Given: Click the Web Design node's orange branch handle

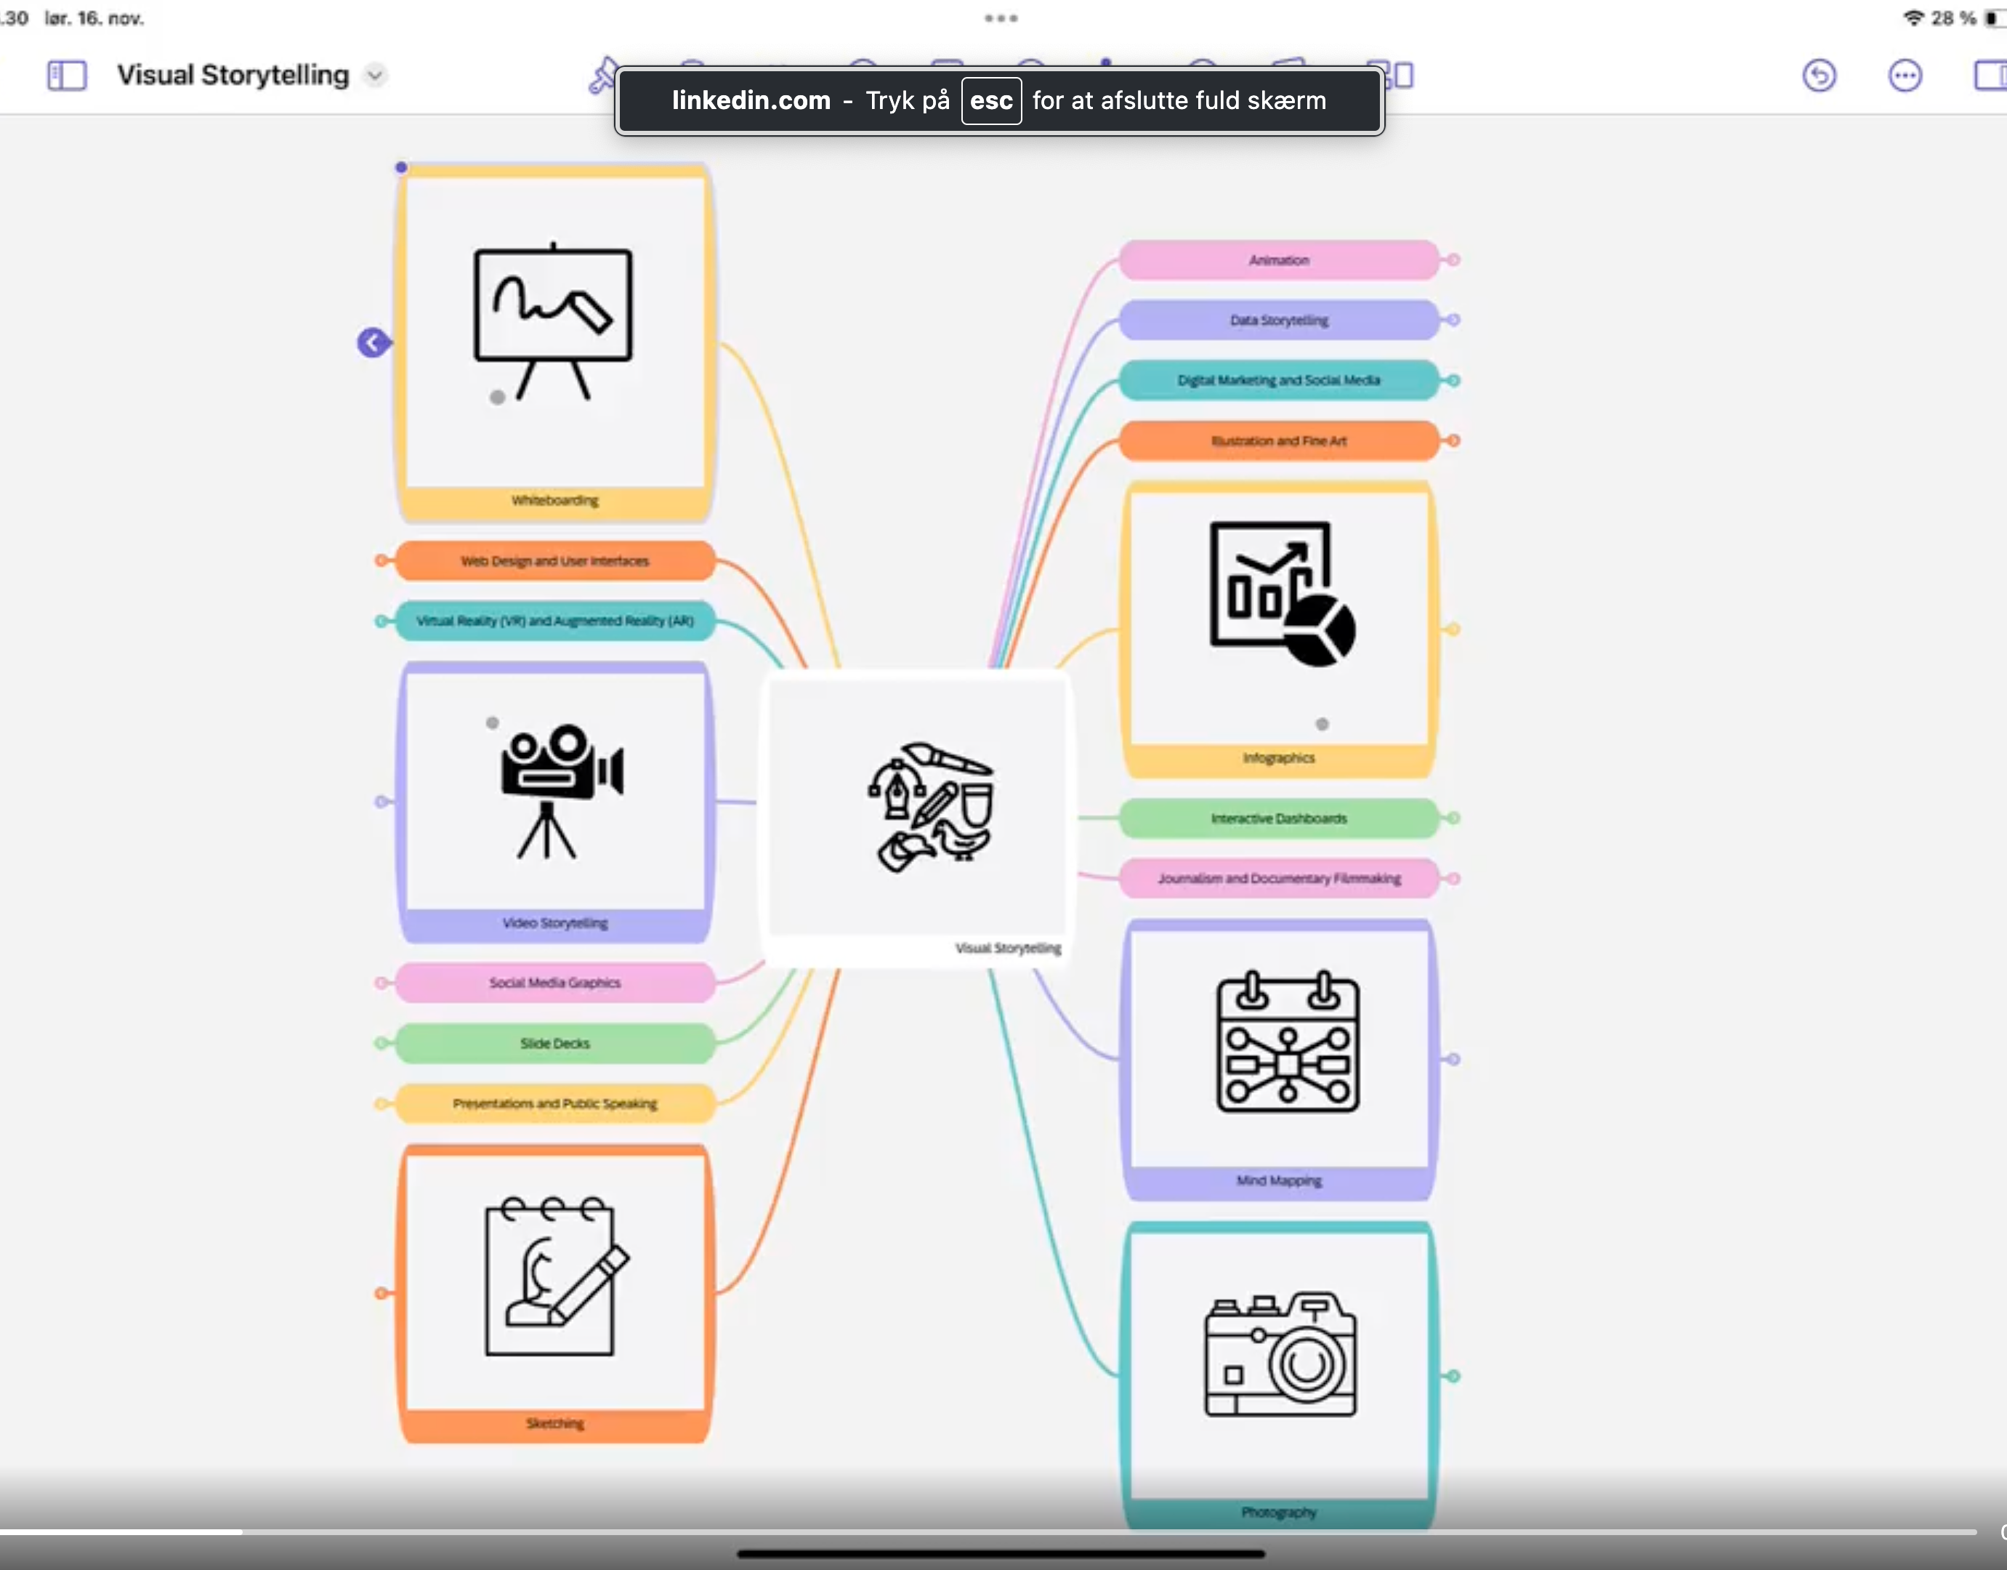Looking at the screenshot, I should point(381,560).
